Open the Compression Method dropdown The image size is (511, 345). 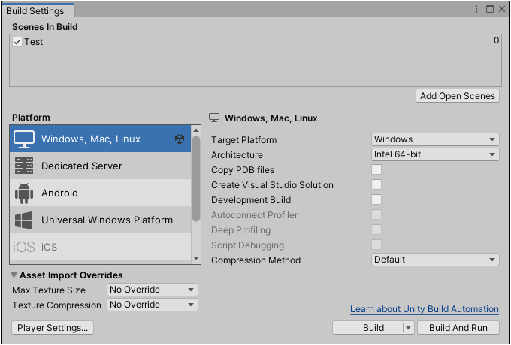(x=435, y=259)
